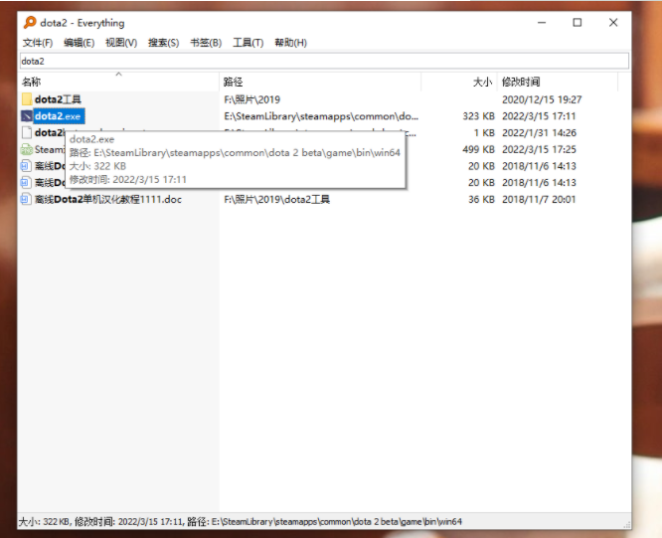The width and height of the screenshot is (662, 538).
Task: Click the 499 KB size cell
Action: coord(478,149)
